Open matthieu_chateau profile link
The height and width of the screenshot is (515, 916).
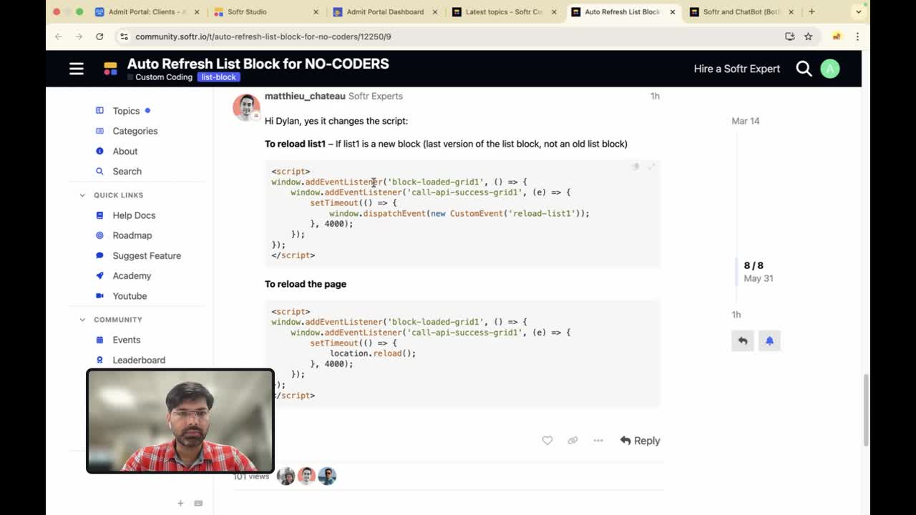pyautogui.click(x=305, y=96)
